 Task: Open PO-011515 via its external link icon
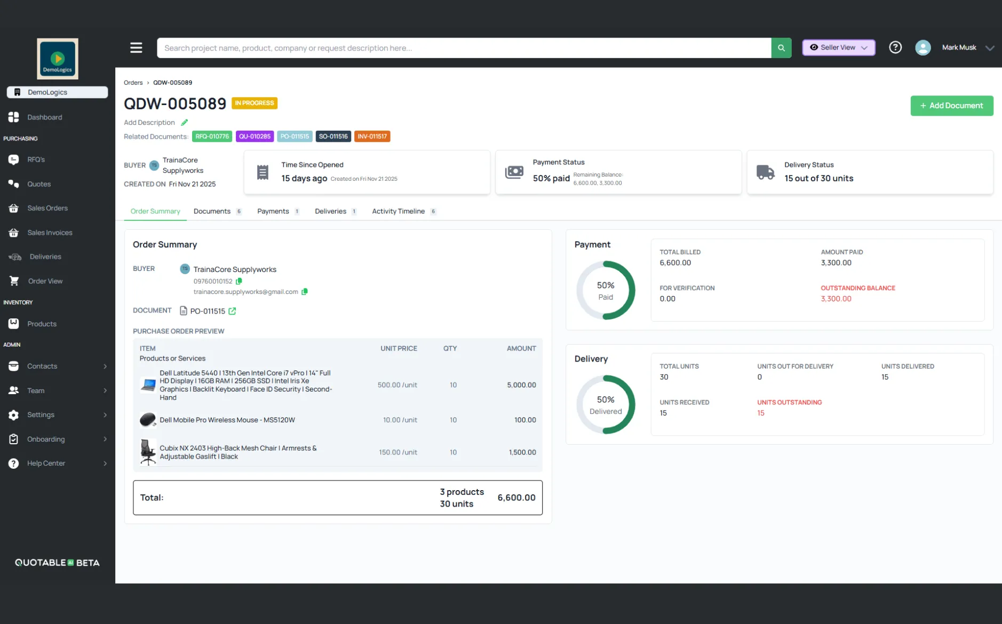(232, 311)
